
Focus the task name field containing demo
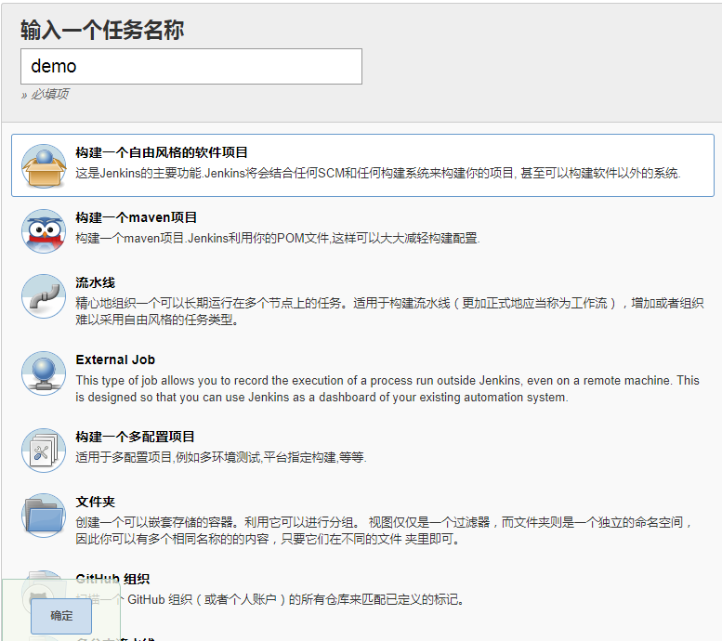coord(191,66)
